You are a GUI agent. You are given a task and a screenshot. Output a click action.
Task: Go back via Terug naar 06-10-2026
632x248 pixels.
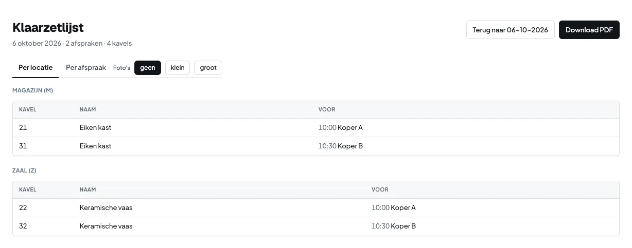point(510,30)
